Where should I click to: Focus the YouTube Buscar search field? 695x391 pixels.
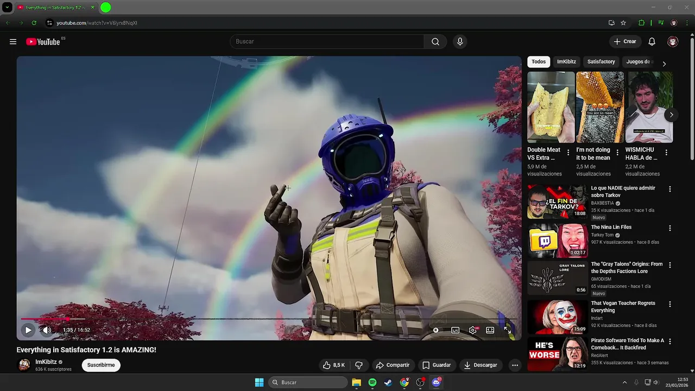[x=327, y=42]
